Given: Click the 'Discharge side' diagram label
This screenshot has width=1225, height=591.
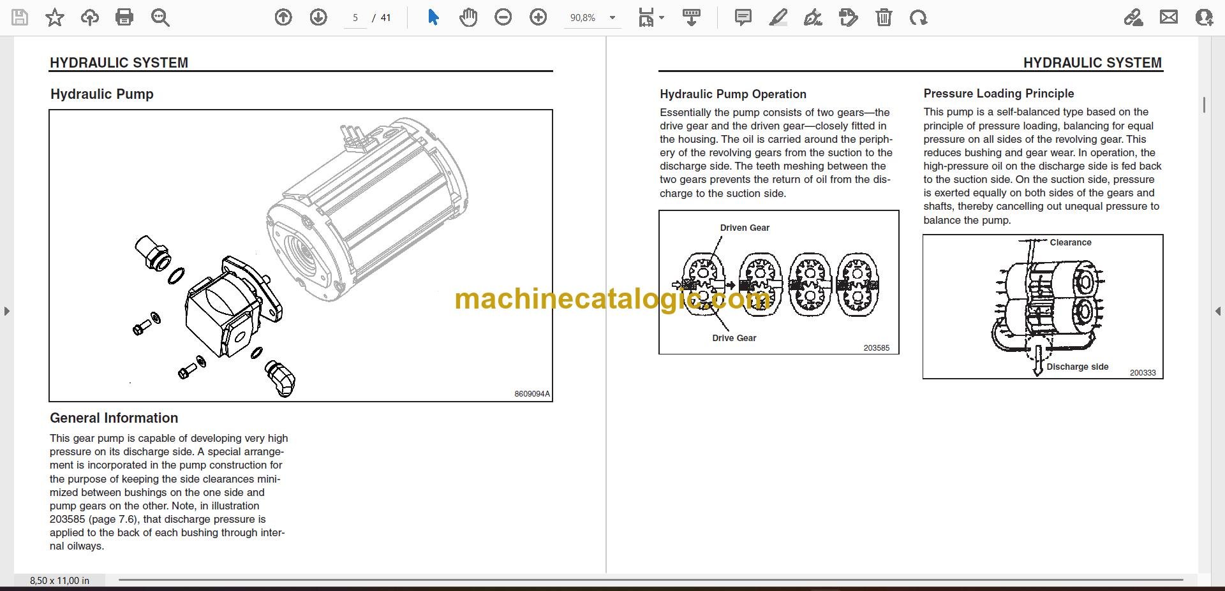Looking at the screenshot, I should 1078,367.
